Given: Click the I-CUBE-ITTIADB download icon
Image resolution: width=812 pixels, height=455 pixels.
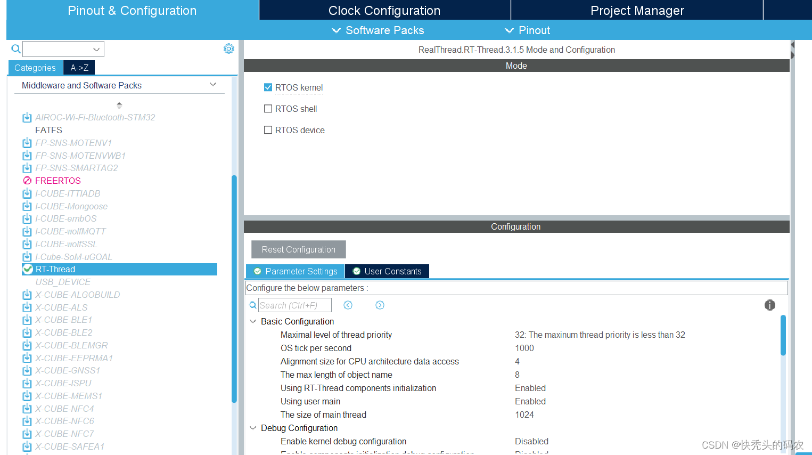Looking at the screenshot, I should coord(27,193).
